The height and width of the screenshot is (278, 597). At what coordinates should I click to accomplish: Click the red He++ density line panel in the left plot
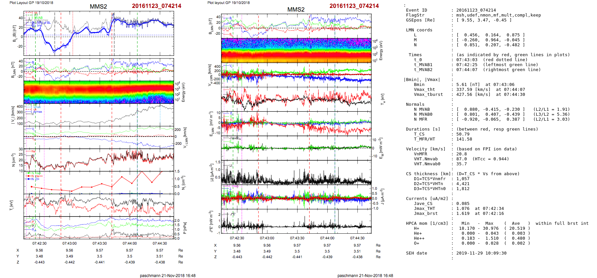coord(99,182)
